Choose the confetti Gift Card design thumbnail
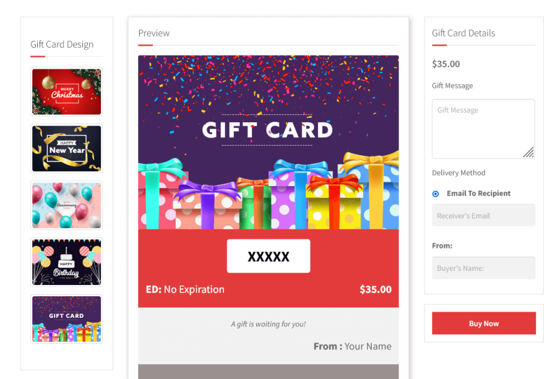 (66, 319)
